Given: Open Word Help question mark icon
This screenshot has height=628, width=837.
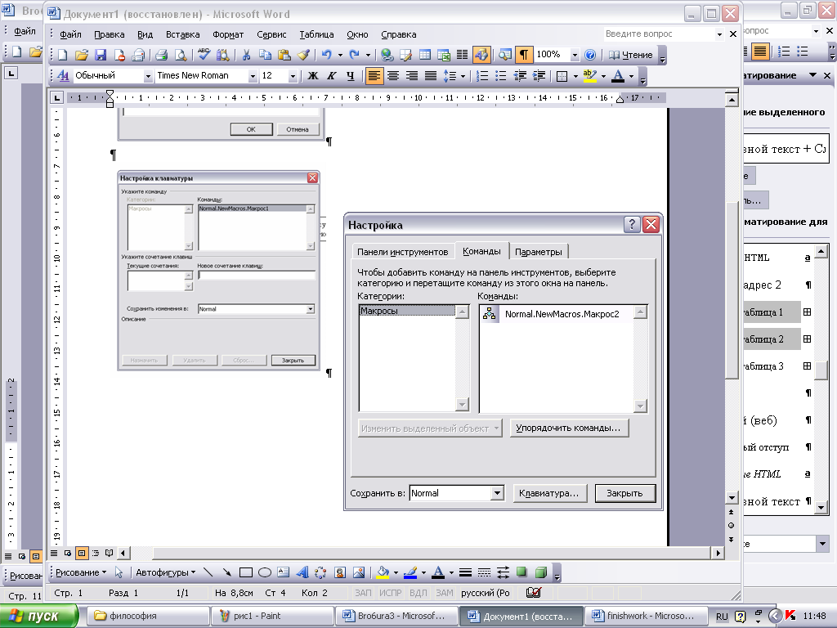Looking at the screenshot, I should click(x=590, y=55).
